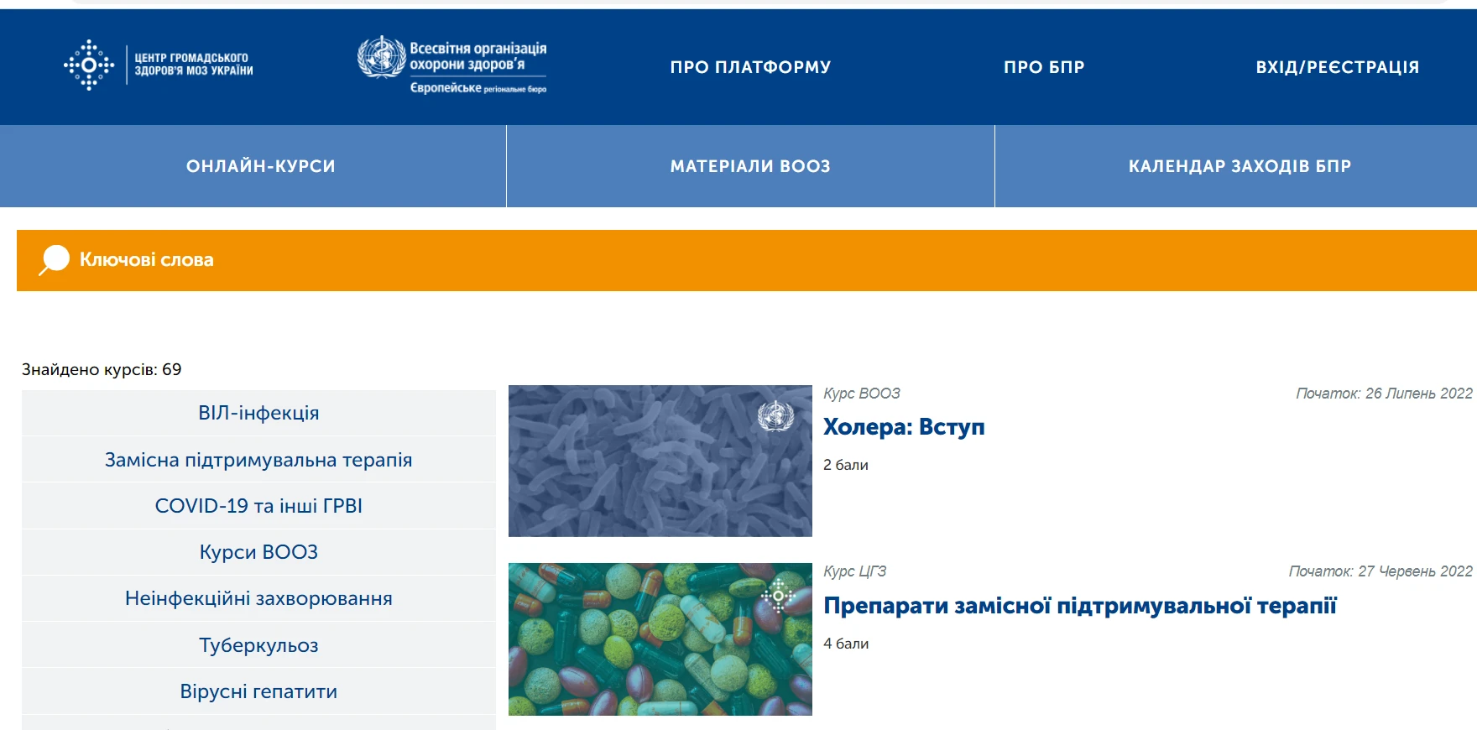Click the 4 бали text

(846, 644)
